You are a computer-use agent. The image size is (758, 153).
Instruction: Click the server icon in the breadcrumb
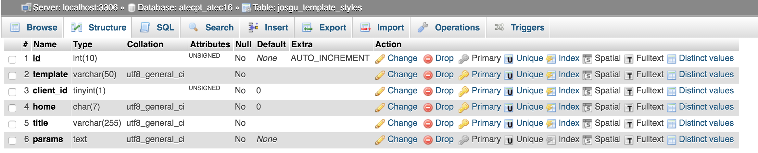[26, 7]
